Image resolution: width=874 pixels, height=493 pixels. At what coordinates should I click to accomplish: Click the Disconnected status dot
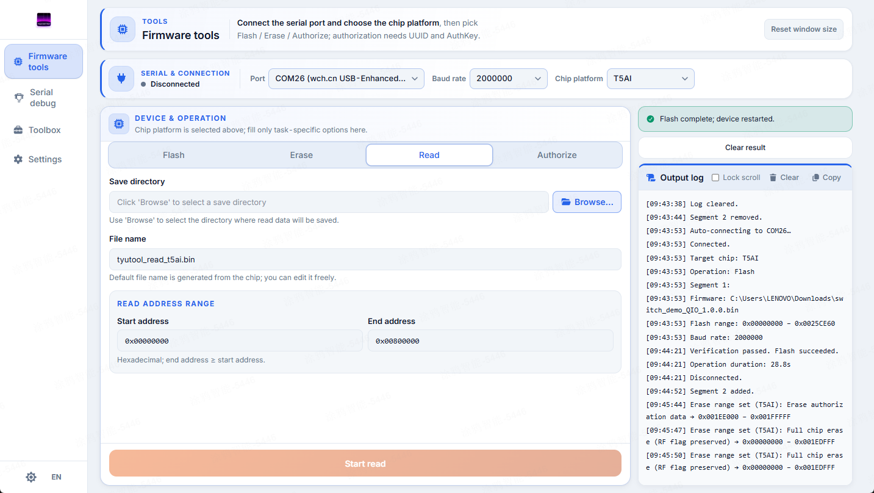pos(143,84)
